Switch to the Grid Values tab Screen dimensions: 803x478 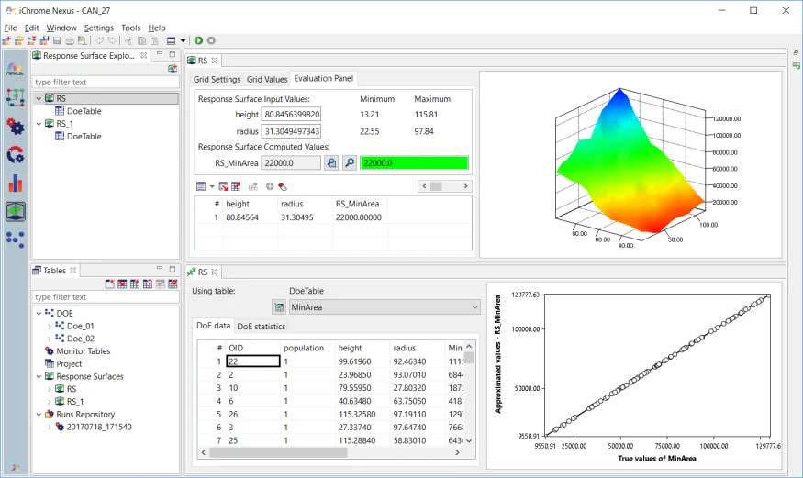click(267, 79)
